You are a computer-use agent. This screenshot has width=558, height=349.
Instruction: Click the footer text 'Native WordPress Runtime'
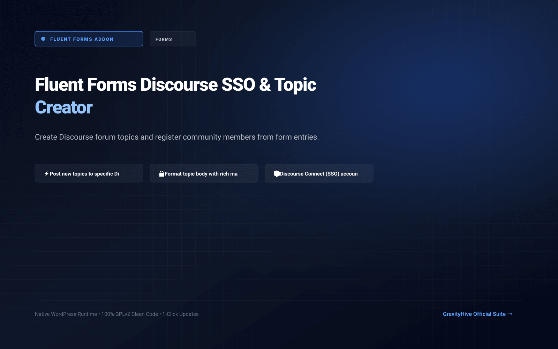[66, 314]
